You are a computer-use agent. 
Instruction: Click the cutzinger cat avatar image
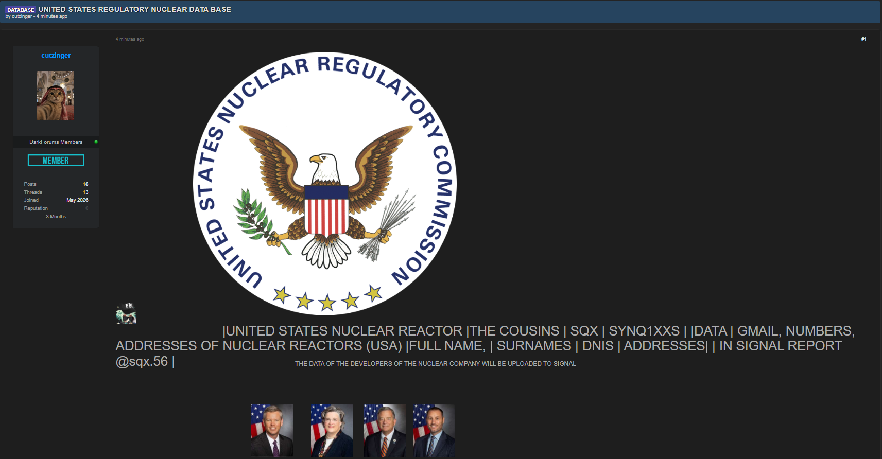(55, 96)
